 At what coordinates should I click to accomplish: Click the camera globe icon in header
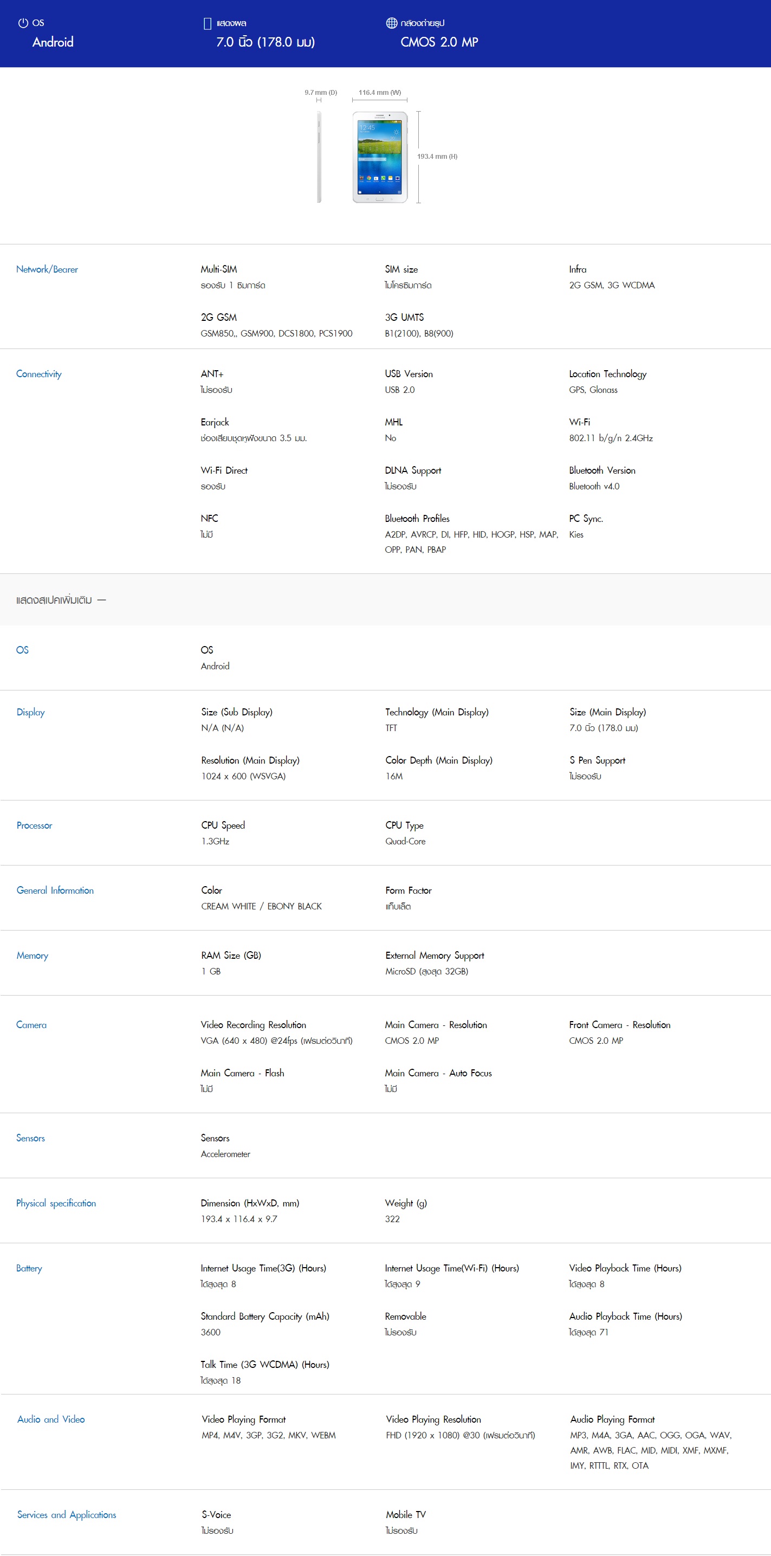391,23
